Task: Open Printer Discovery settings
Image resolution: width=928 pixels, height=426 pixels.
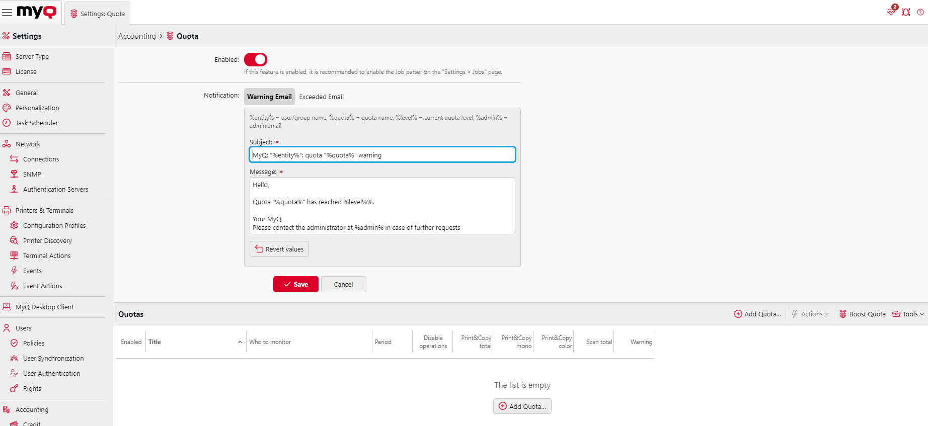Action: coord(47,240)
